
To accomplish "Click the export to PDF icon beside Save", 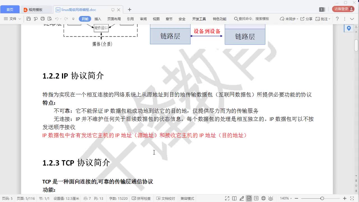I will (x=36, y=19).
